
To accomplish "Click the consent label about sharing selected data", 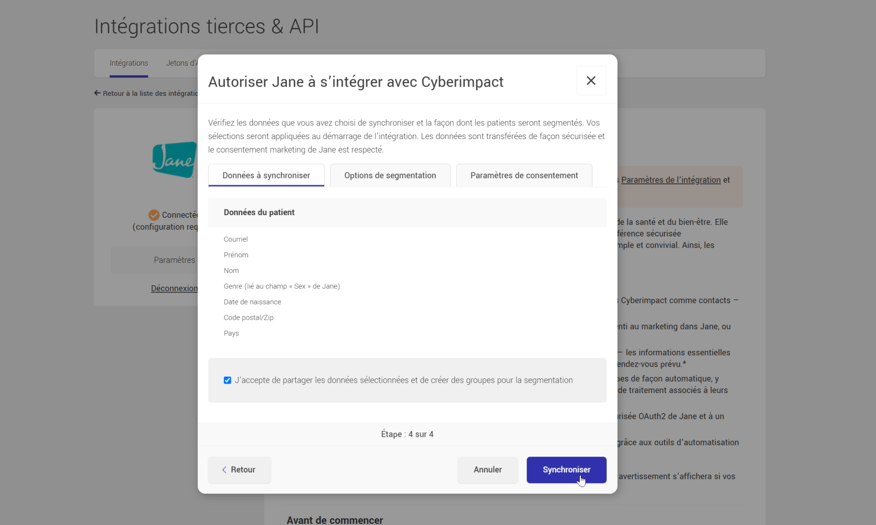I will (x=404, y=380).
